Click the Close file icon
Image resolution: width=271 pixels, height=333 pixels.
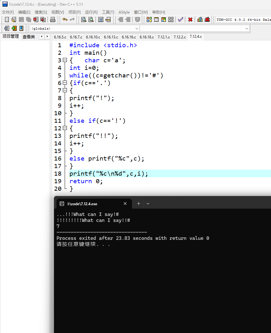(x=35, y=20)
